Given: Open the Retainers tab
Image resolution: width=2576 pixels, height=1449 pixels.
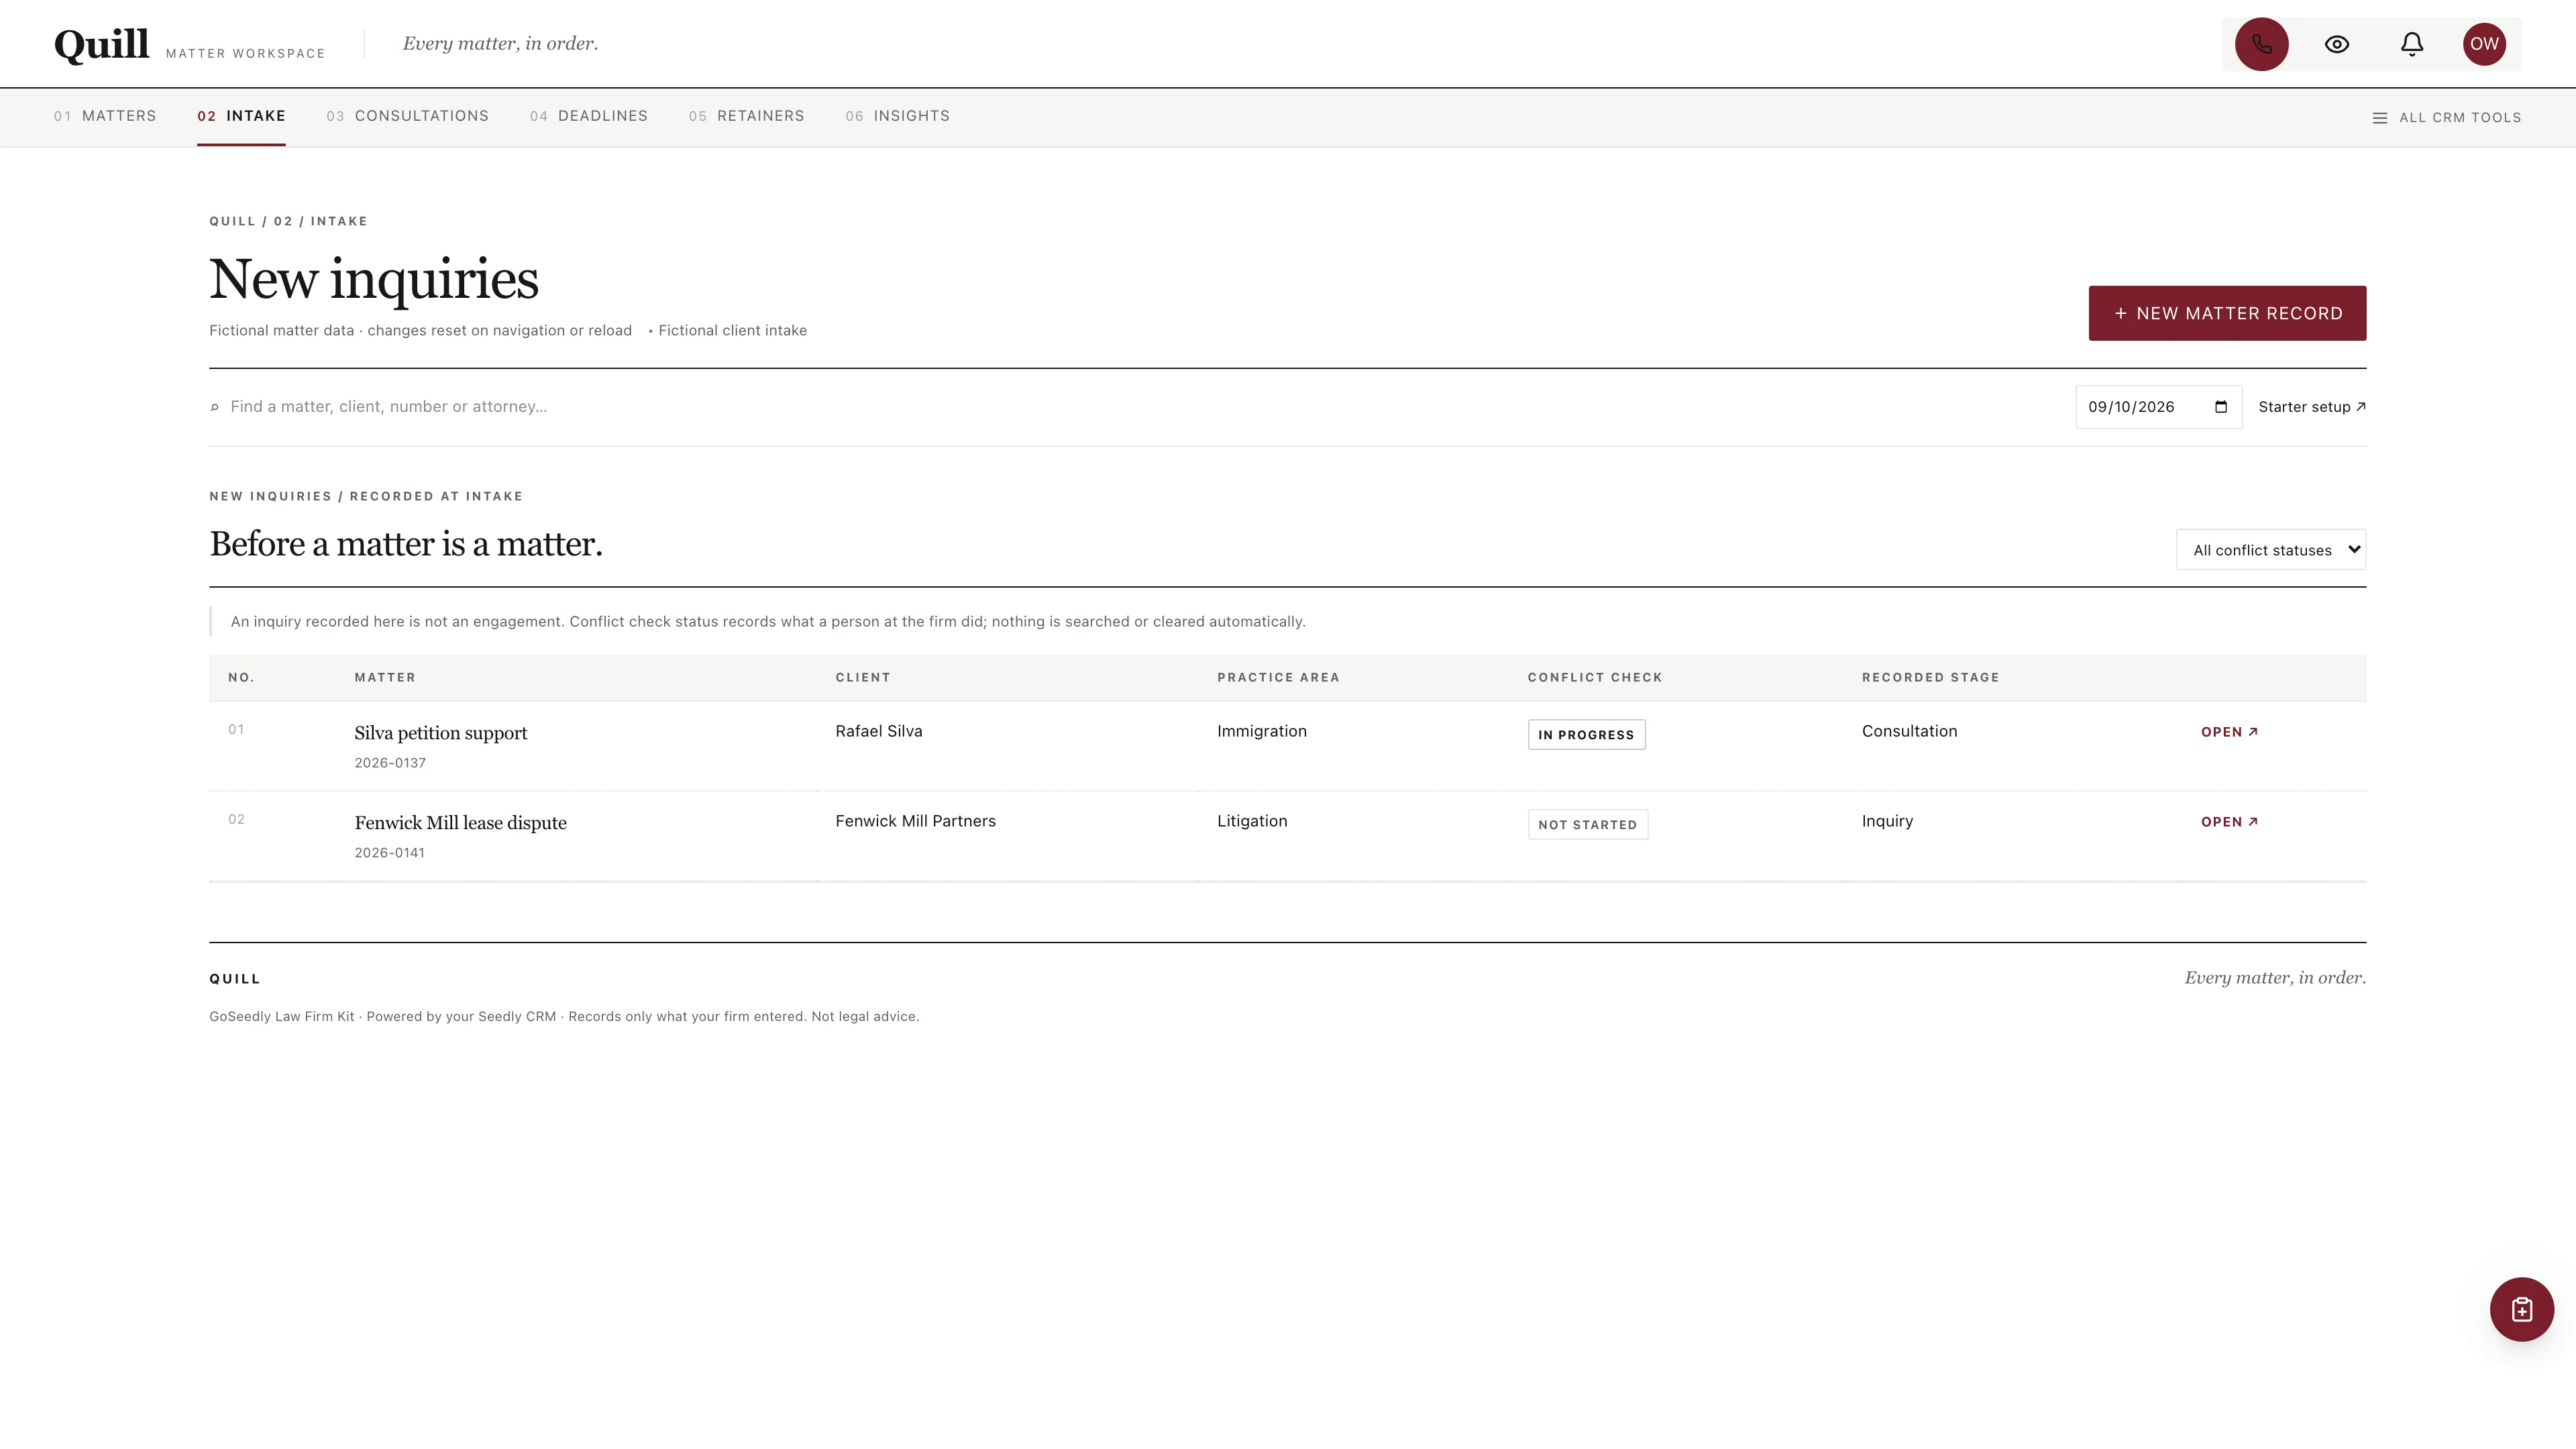Looking at the screenshot, I should click(747, 116).
